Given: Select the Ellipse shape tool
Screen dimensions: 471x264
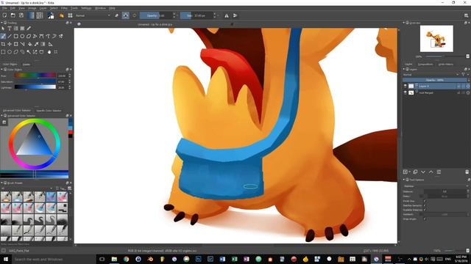Looking at the screenshot, I should (22, 36).
